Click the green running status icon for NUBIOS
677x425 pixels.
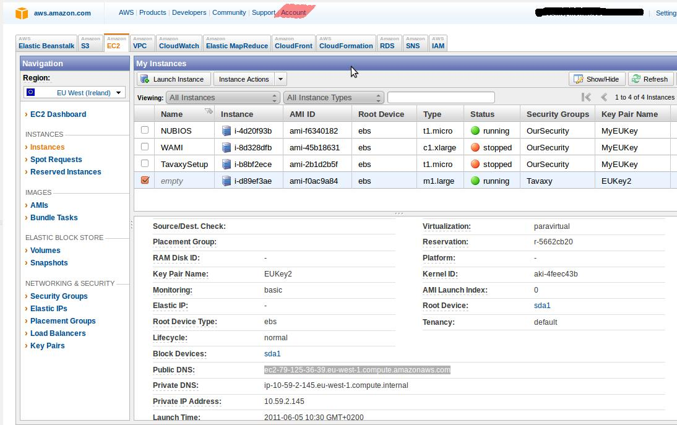click(x=475, y=131)
